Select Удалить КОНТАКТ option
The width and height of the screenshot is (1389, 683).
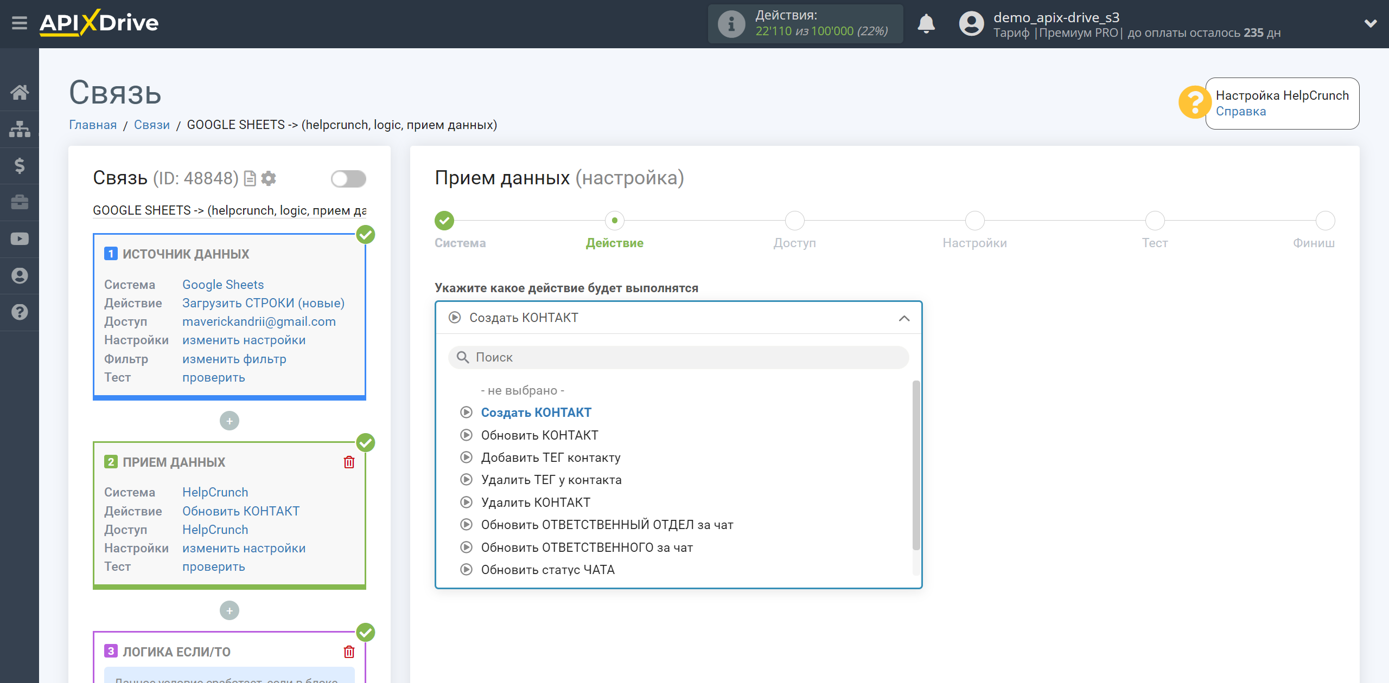click(536, 502)
